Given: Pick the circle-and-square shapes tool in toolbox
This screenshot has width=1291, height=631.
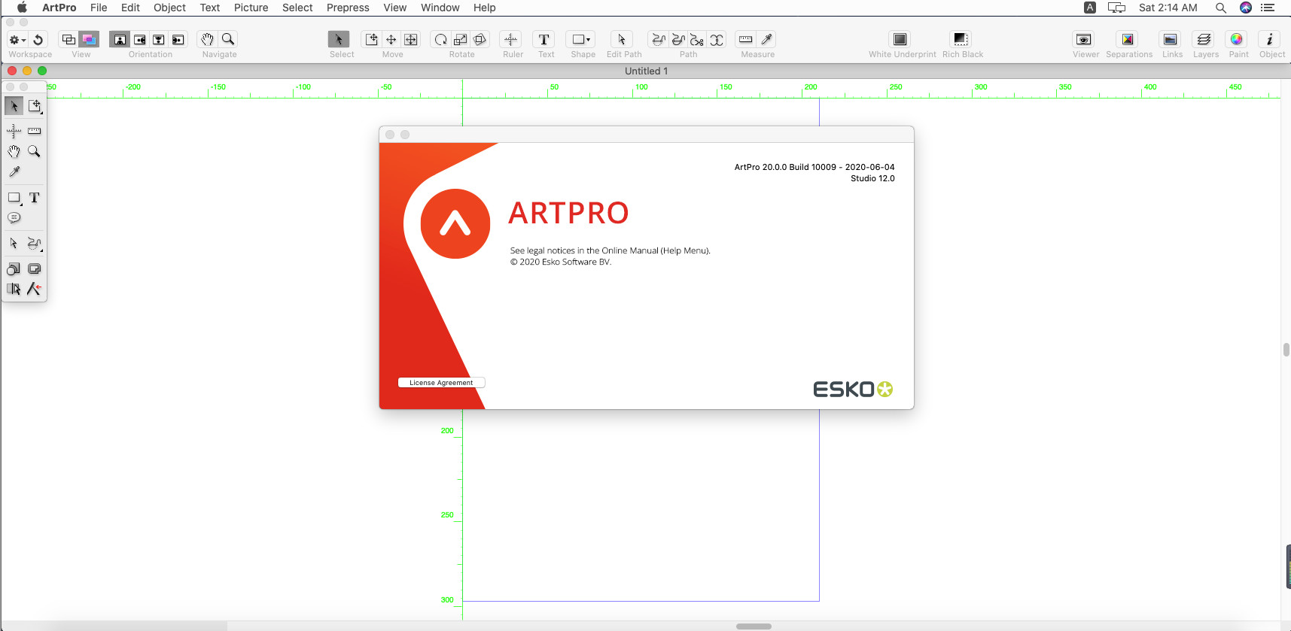Looking at the screenshot, I should [14, 268].
